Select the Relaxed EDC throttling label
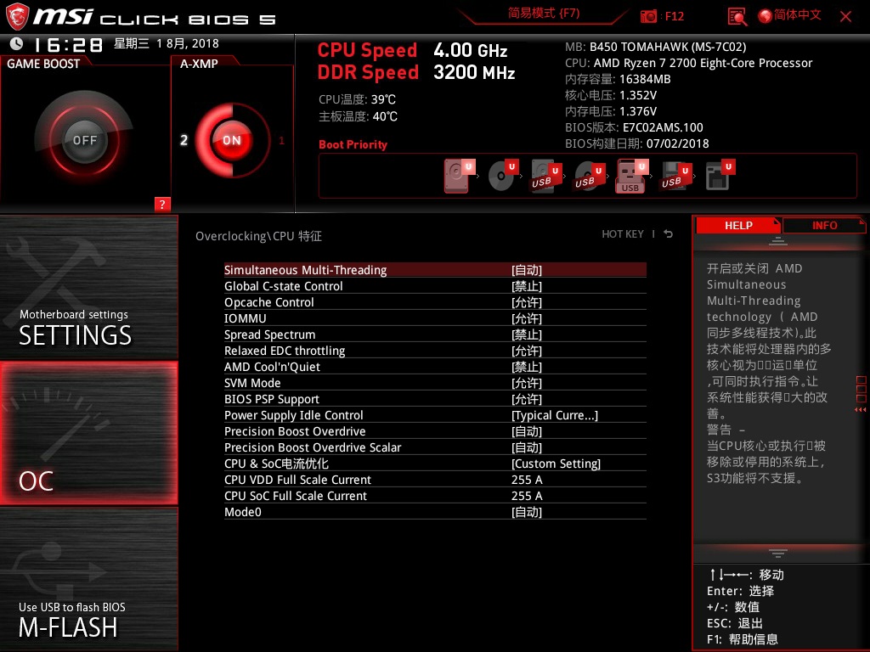870x652 pixels. pos(285,351)
